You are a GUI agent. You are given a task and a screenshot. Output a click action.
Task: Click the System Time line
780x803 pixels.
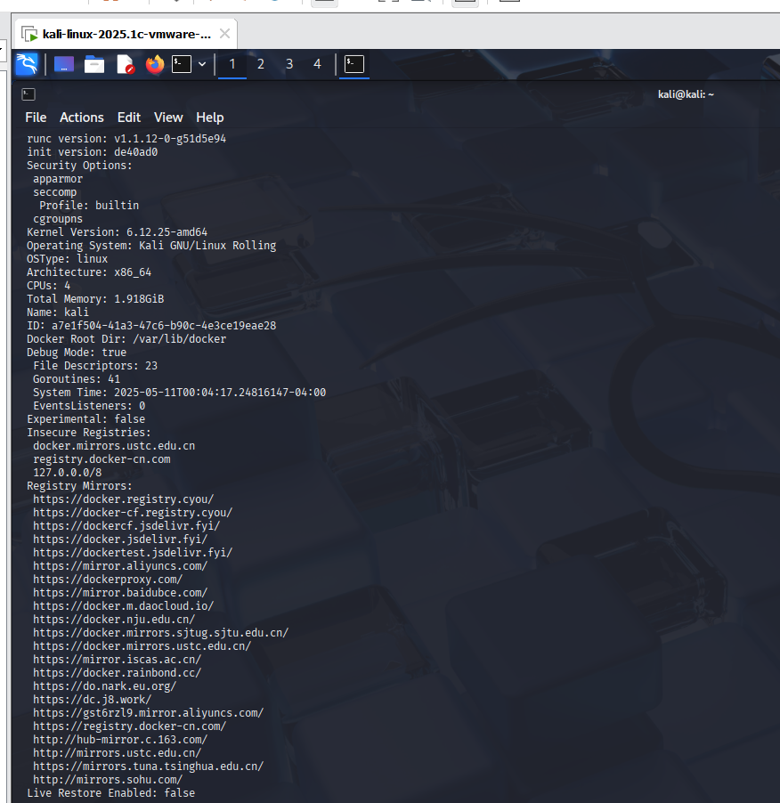coord(180,393)
